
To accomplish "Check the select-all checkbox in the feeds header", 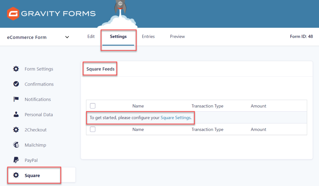I will [93, 106].
